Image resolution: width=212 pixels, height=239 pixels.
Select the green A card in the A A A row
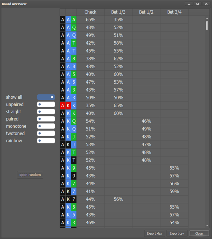74,20
